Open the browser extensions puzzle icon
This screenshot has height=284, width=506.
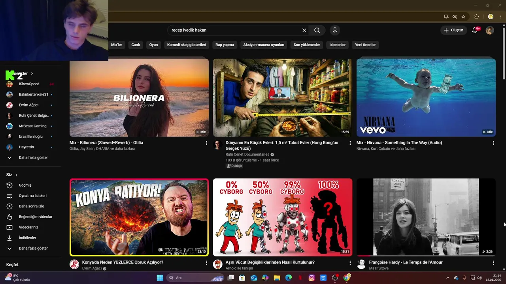point(476,17)
